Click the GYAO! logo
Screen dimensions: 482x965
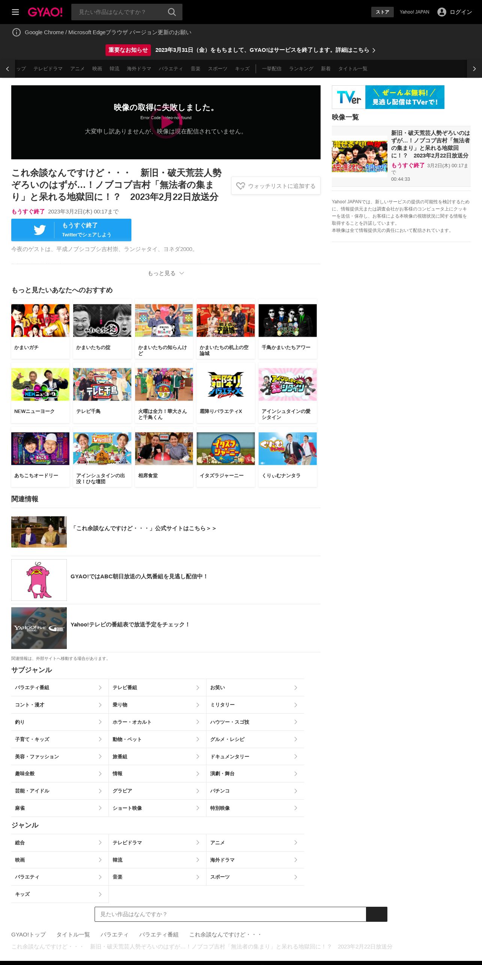(x=45, y=12)
